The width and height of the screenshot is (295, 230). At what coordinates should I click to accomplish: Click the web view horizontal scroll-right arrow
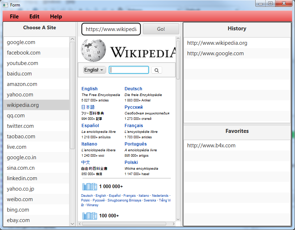click(173, 224)
